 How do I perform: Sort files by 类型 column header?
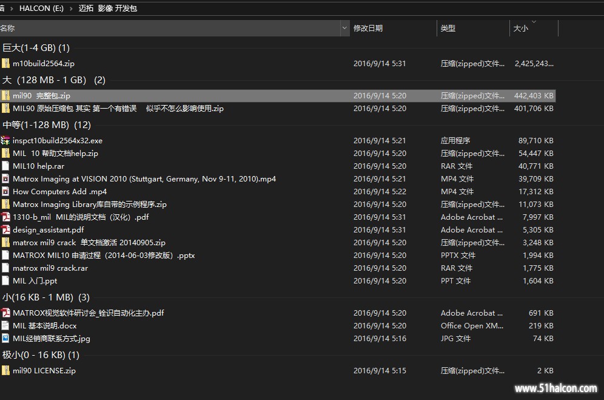coord(473,28)
